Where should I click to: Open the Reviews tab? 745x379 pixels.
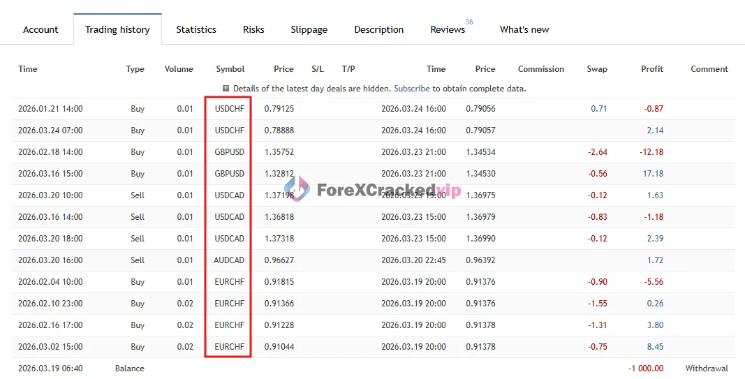(448, 29)
